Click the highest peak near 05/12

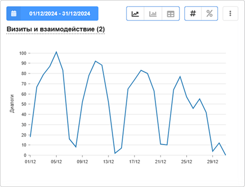click(56, 52)
